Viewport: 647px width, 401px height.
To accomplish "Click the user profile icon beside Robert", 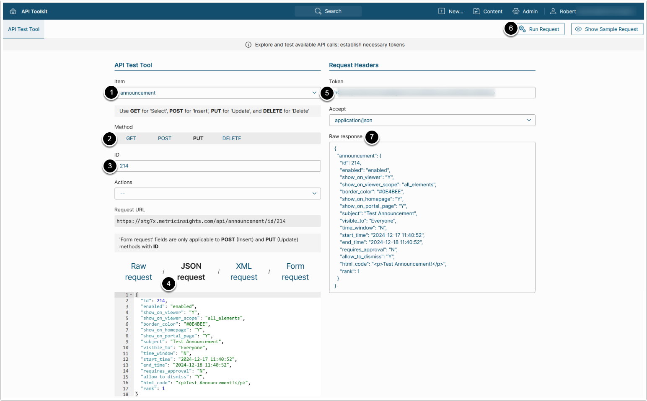I will coord(553,11).
